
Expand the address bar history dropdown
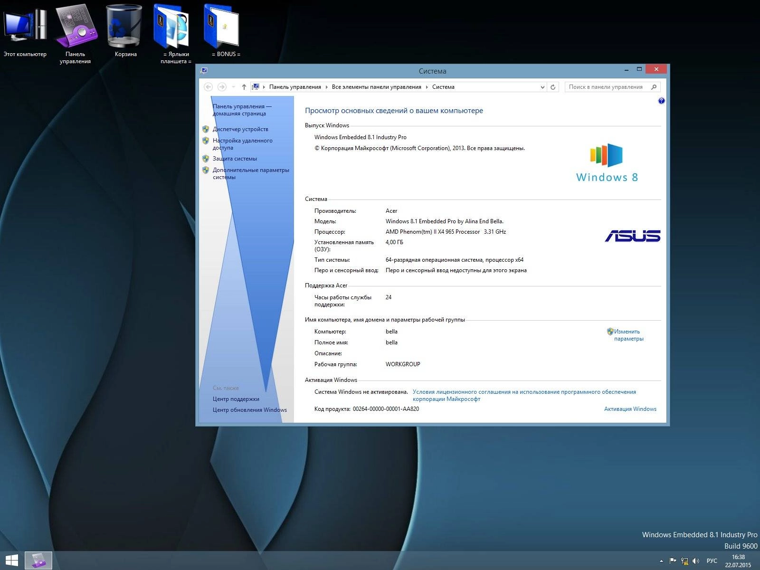[x=542, y=87]
